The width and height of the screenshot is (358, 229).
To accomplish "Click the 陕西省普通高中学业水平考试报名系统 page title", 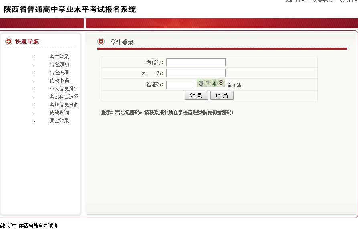I will click(x=70, y=10).
